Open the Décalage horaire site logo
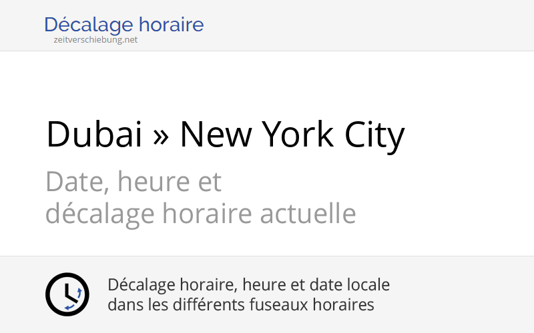Screen dimensions: 534x333 (x=123, y=25)
